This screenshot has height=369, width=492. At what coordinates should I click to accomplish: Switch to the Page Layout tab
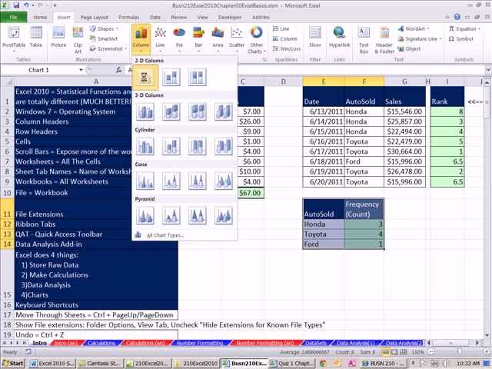click(x=94, y=17)
